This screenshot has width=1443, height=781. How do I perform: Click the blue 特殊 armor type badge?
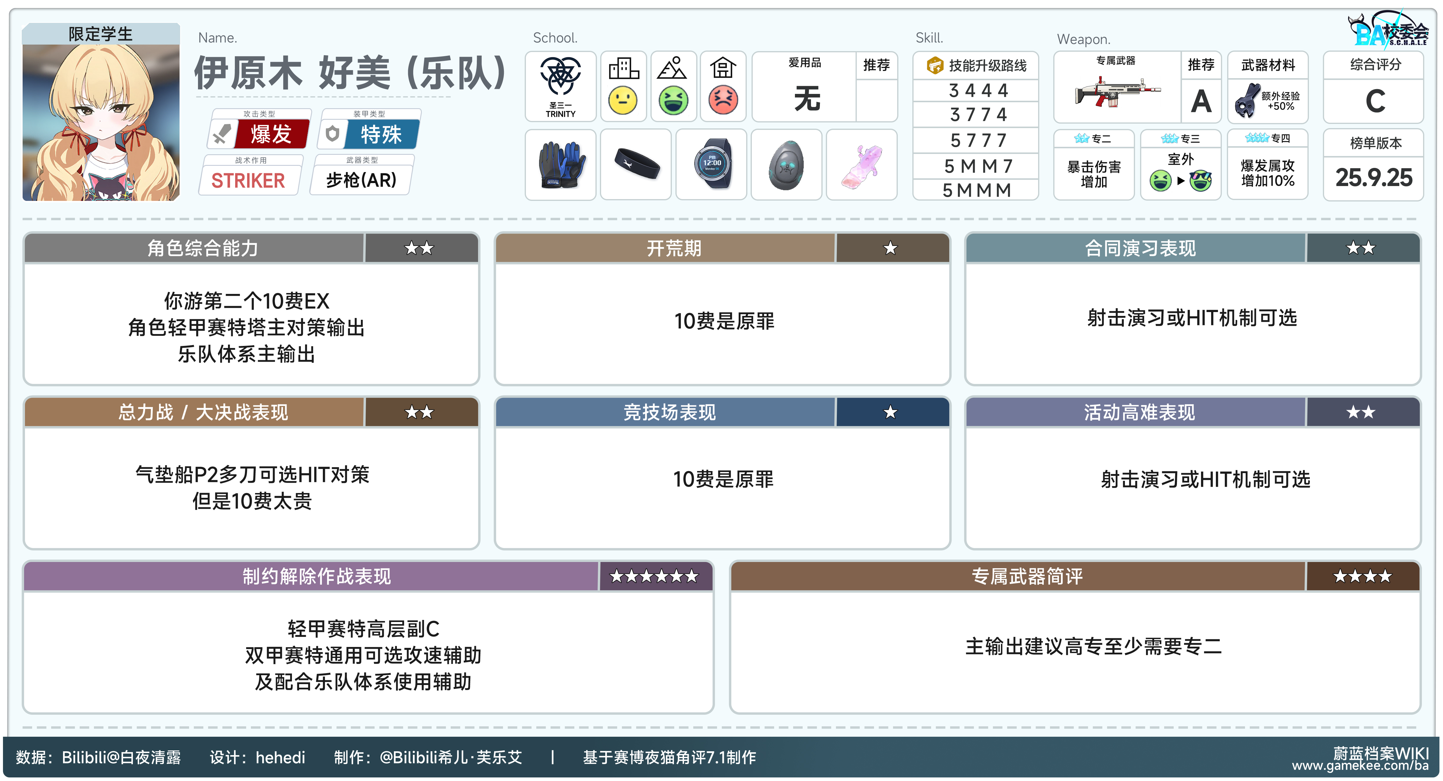tap(381, 134)
